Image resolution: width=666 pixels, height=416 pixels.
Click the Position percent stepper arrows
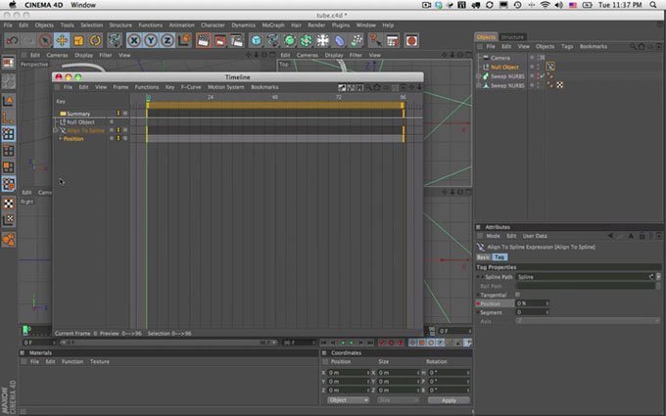point(547,303)
